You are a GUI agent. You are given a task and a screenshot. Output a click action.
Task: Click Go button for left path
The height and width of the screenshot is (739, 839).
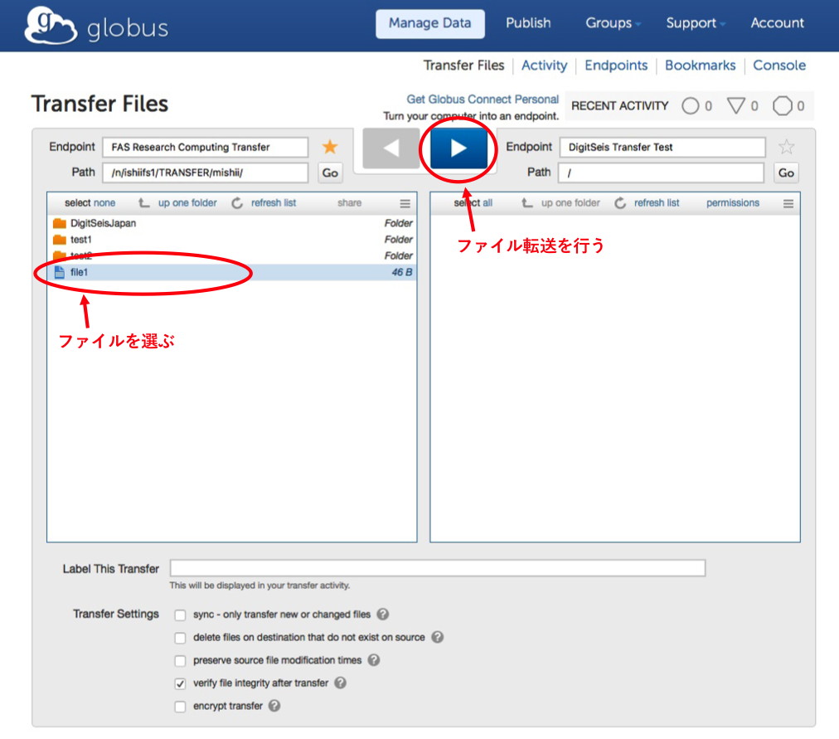(330, 173)
